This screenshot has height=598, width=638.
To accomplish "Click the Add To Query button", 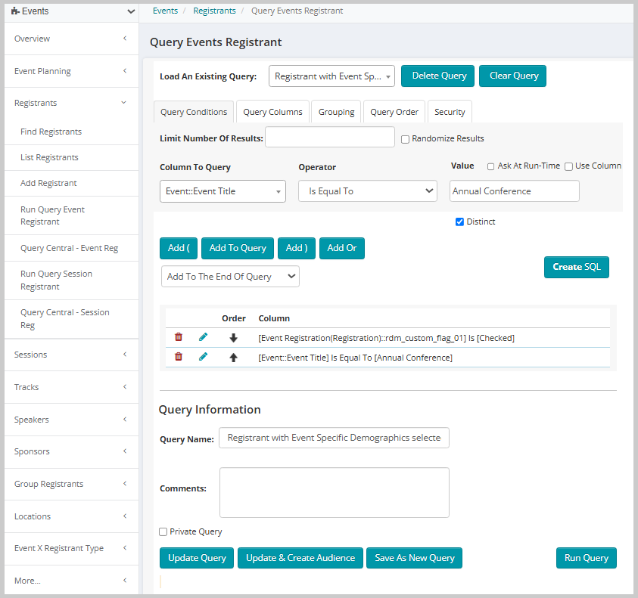I will click(x=238, y=248).
